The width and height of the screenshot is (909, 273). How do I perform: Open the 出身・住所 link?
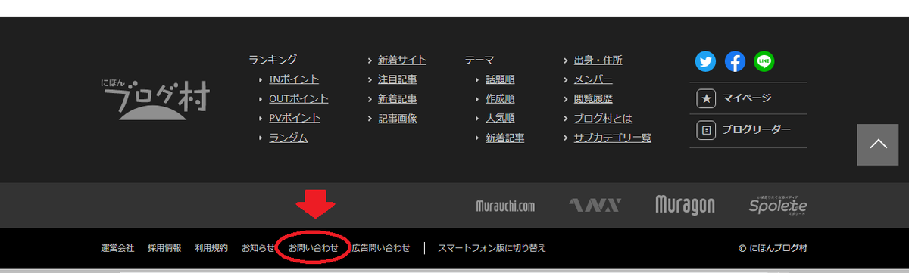598,60
